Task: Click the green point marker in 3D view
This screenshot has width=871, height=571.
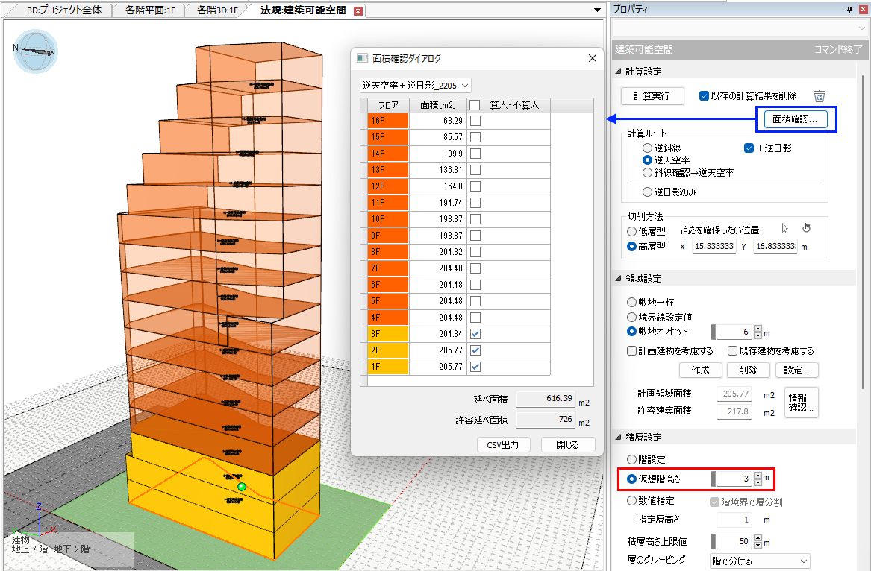Action: coord(241,487)
